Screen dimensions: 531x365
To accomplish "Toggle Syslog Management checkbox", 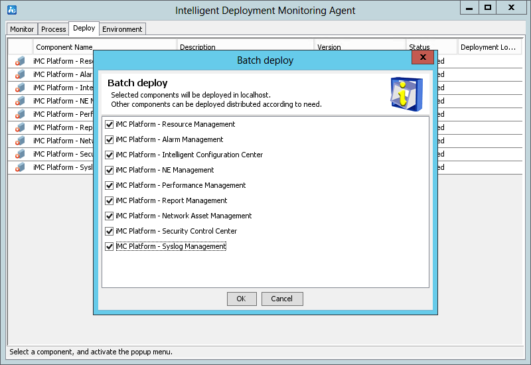I will coord(109,246).
